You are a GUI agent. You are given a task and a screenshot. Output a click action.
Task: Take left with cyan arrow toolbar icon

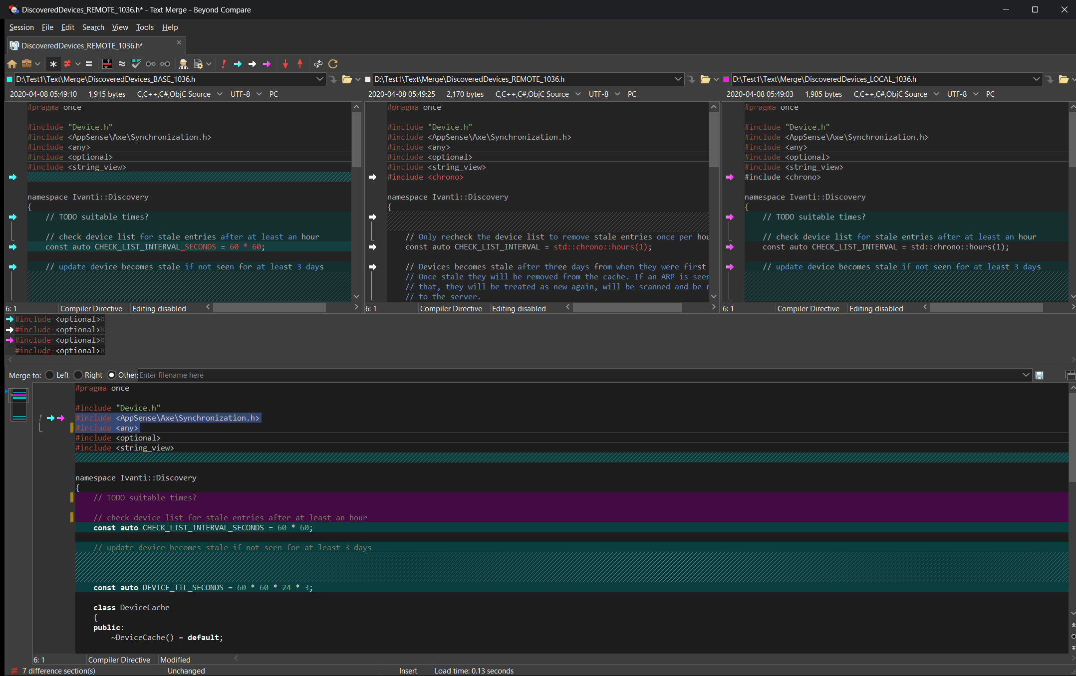tap(238, 64)
